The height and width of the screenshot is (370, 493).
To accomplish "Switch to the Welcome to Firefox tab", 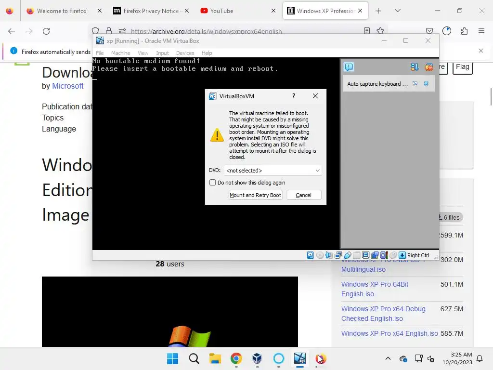I will click(62, 11).
